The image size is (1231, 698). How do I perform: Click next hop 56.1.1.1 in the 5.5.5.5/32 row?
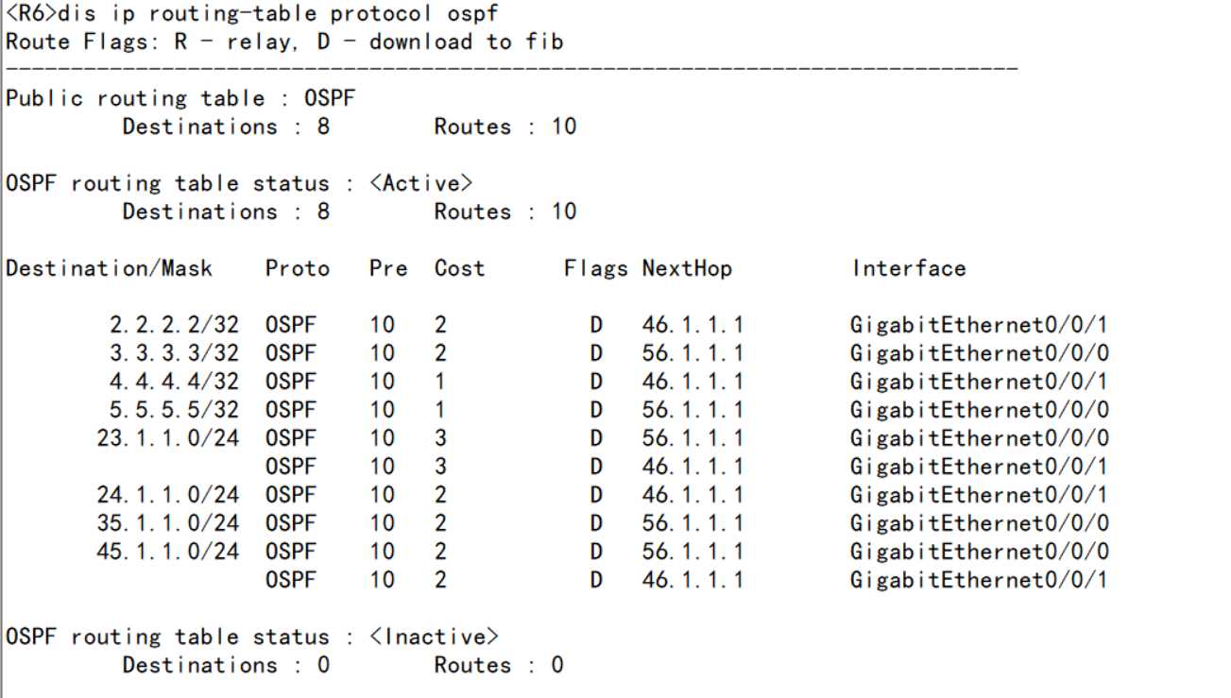(692, 411)
